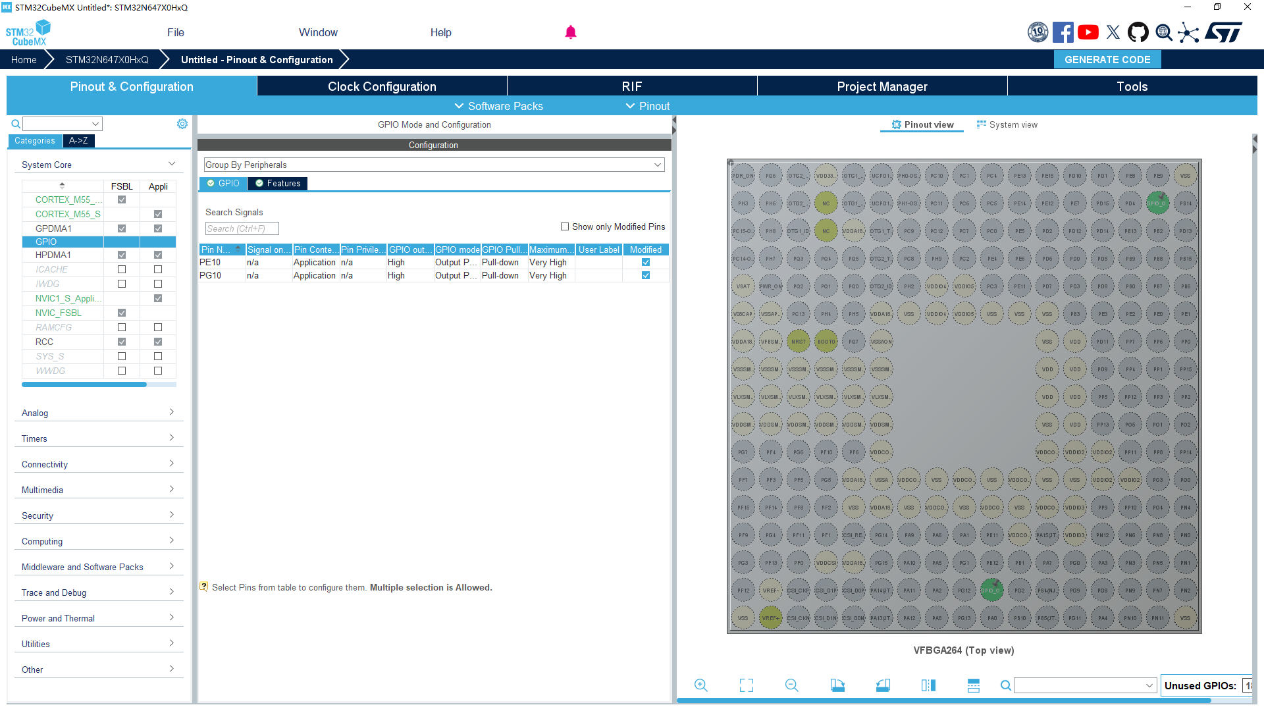Rotate the chip counter-clockwise

tap(883, 685)
